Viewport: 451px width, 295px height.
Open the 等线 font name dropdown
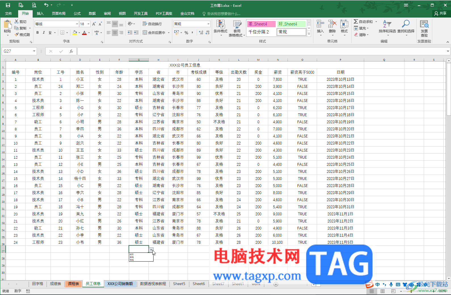[77, 24]
